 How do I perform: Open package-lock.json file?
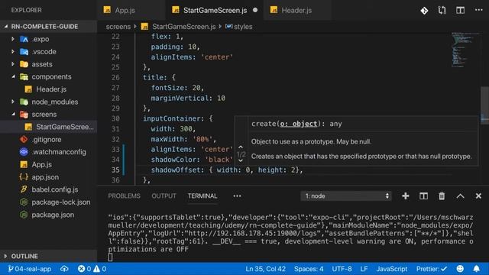click(x=61, y=202)
